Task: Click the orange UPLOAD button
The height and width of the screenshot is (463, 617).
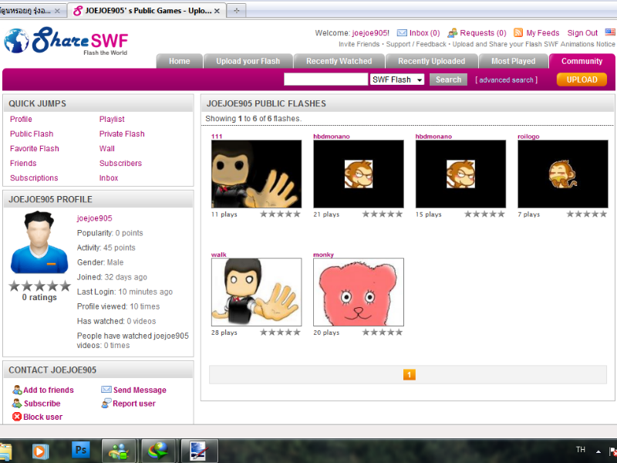Action: (x=582, y=79)
